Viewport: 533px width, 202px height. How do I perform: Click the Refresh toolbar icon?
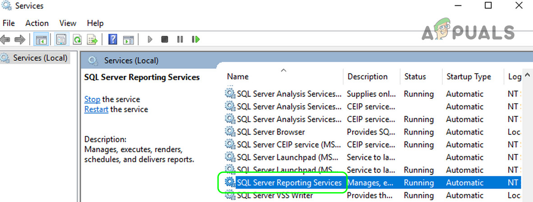point(77,40)
